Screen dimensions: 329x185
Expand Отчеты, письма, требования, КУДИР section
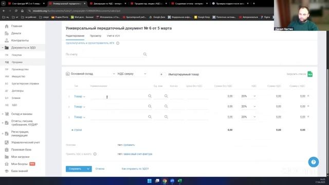point(3,123)
